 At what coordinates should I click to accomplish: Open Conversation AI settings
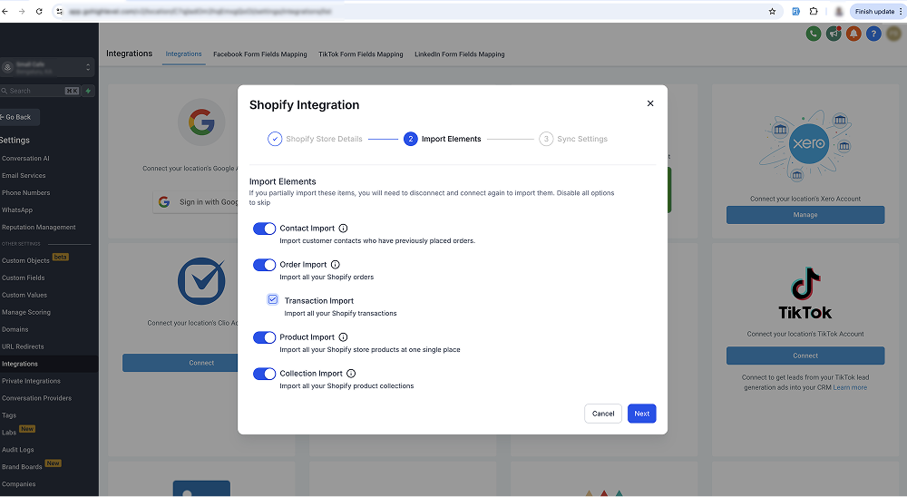25,159
